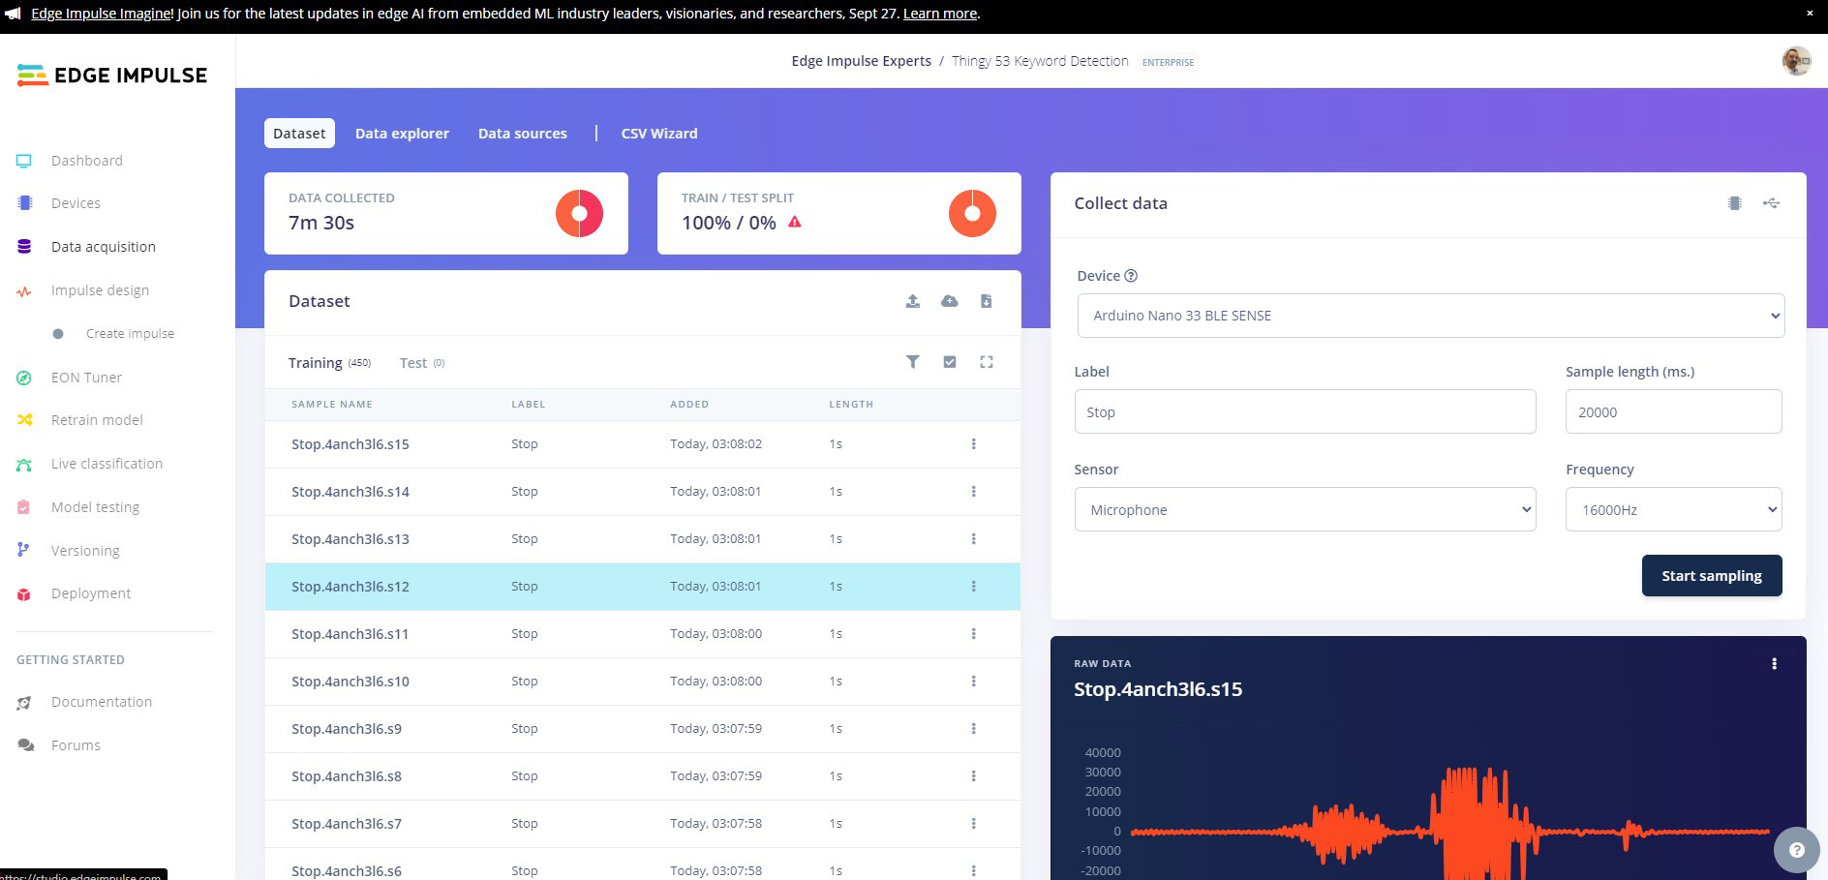1828x880 pixels.
Task: Click the upload data icon in Dataset header
Action: click(912, 301)
